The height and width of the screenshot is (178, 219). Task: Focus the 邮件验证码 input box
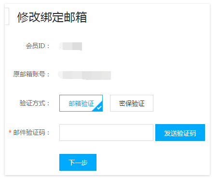click(x=106, y=132)
